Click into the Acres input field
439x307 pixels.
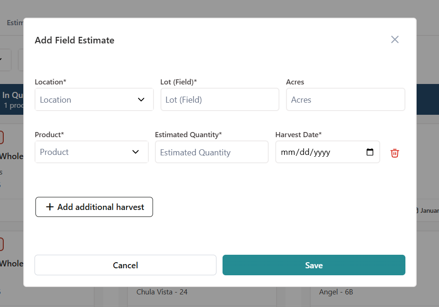pos(345,100)
